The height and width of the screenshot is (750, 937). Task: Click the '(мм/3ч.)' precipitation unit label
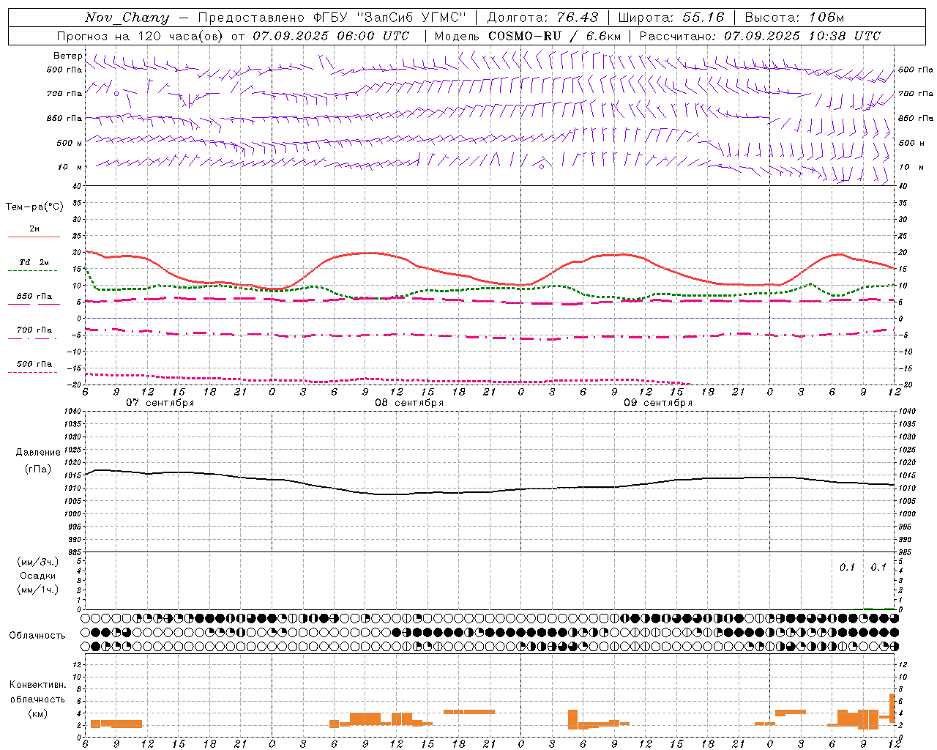38,562
